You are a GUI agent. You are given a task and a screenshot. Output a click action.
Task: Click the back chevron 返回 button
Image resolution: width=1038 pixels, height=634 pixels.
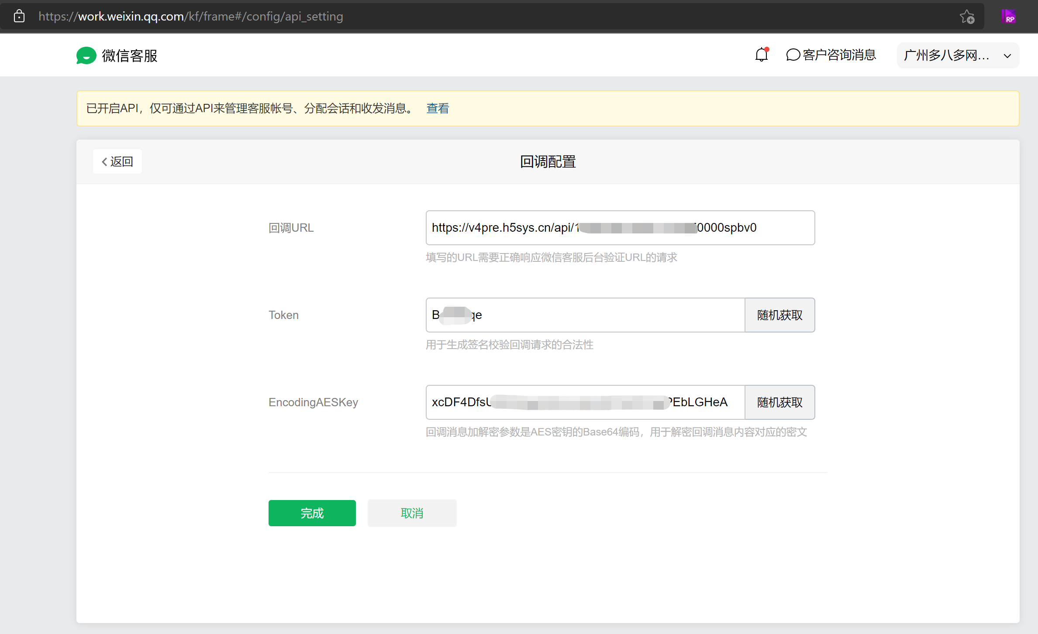[117, 161]
